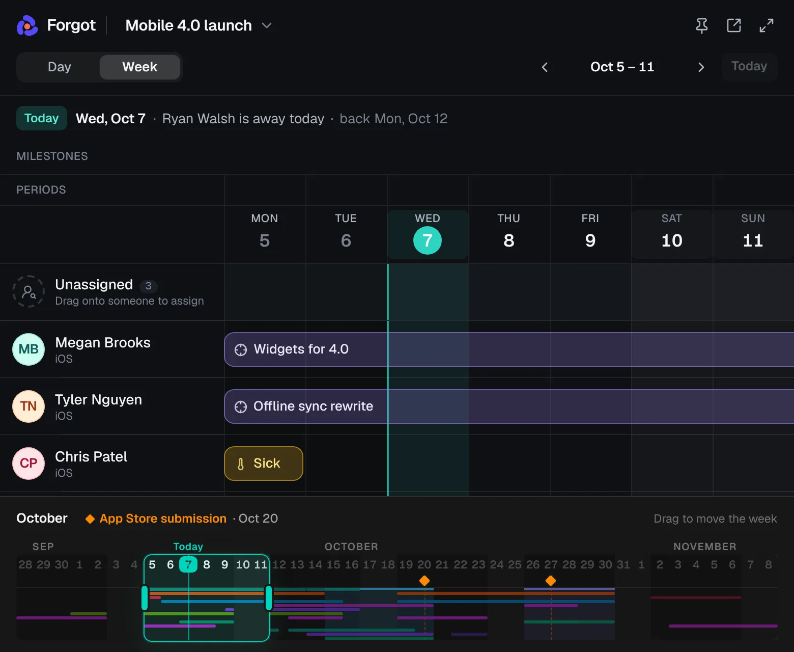Screen dimensions: 794x652
Task: Click the icon on Offline sync rewrite bar
Action: click(241, 406)
